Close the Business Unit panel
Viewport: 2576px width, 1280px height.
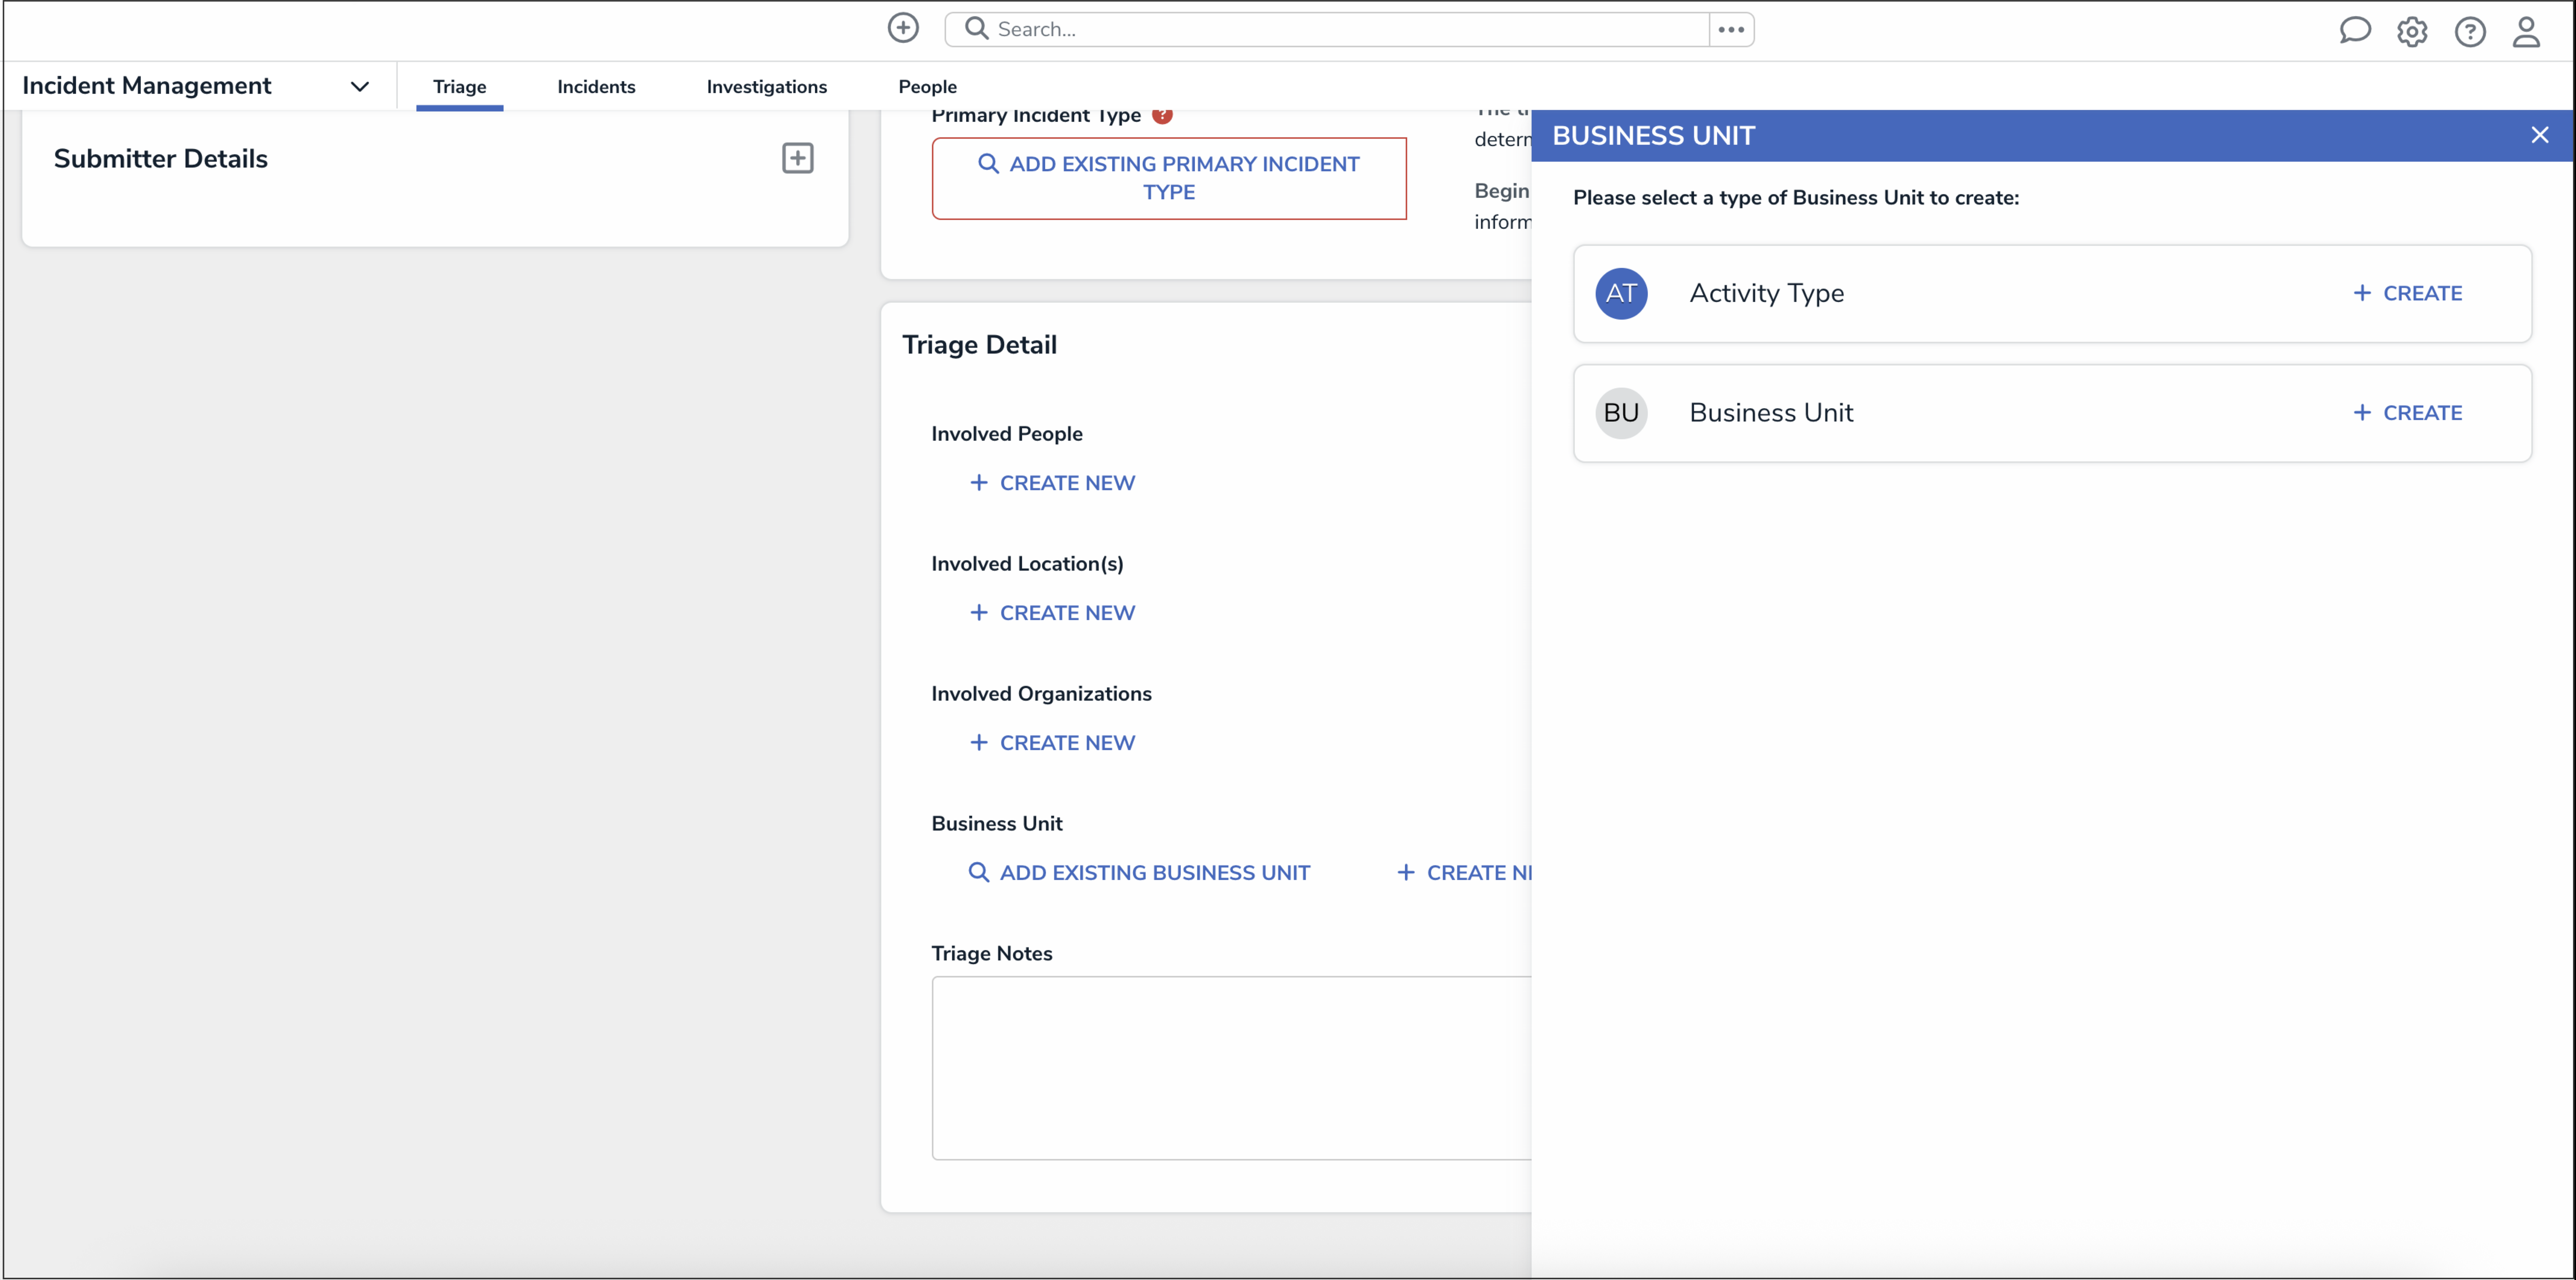coord(2539,135)
